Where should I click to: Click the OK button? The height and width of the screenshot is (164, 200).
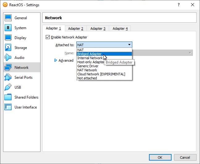coord(160,157)
